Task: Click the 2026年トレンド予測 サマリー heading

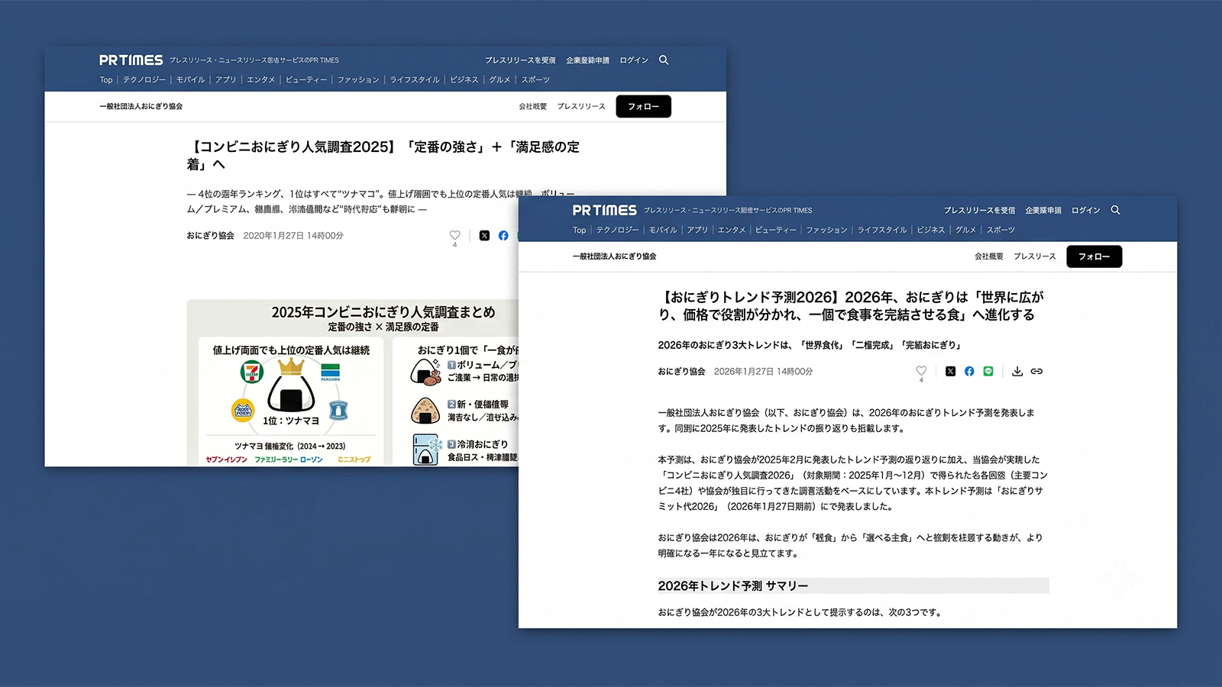Action: (x=733, y=585)
